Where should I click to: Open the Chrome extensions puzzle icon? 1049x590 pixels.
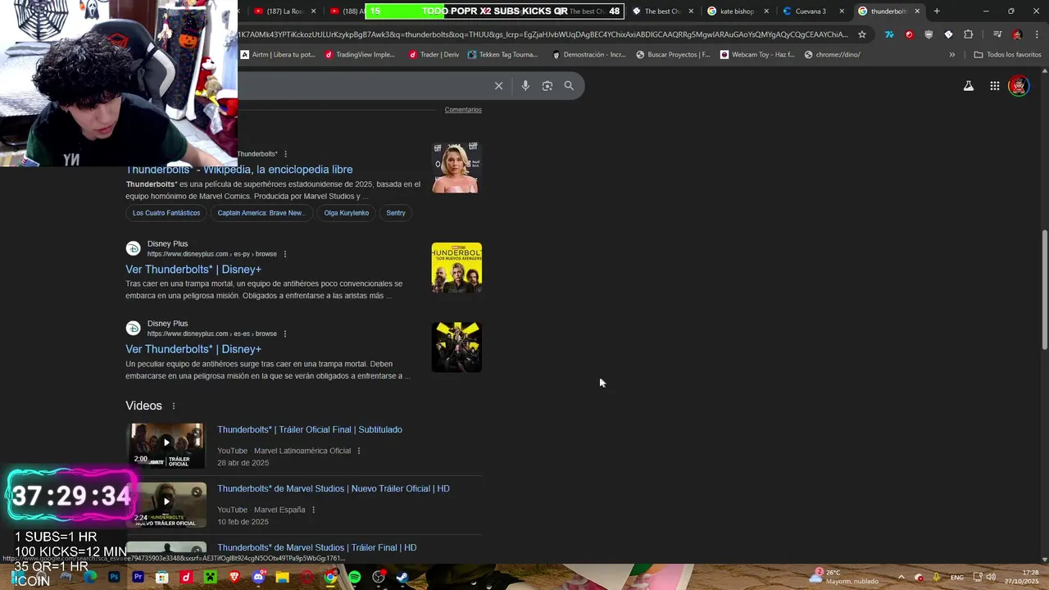pos(969,34)
